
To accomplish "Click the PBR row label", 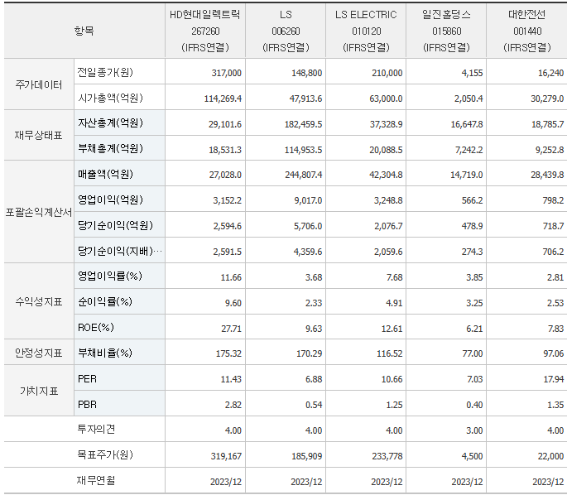I will 87,404.
